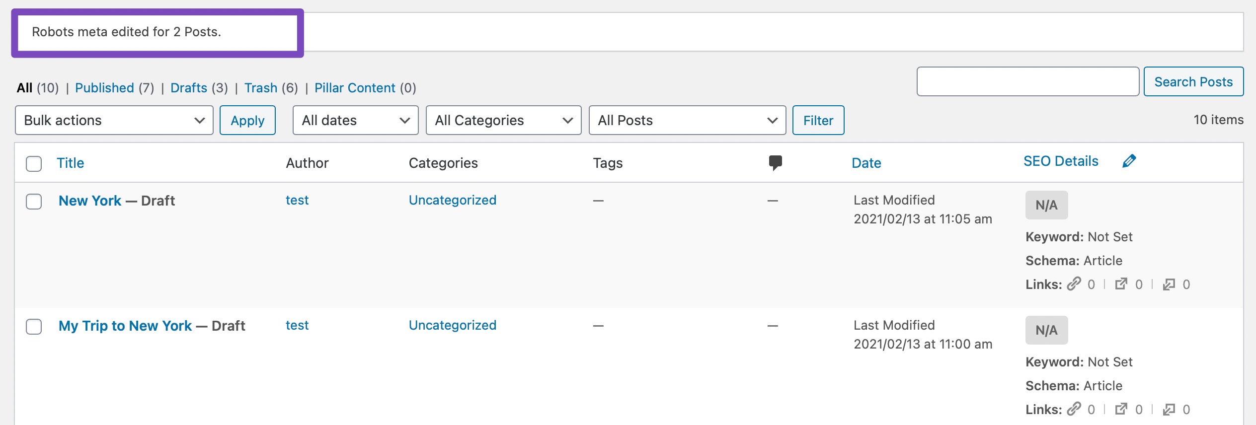Viewport: 1256px width, 425px height.
Task: Show the Drafts posts view
Action: tap(189, 88)
